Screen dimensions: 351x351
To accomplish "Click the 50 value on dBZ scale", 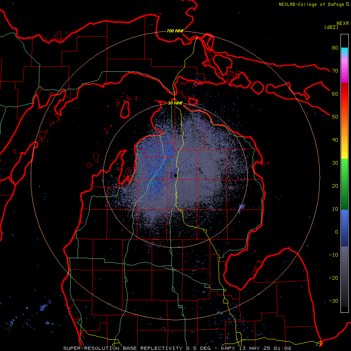I will click(x=335, y=117).
